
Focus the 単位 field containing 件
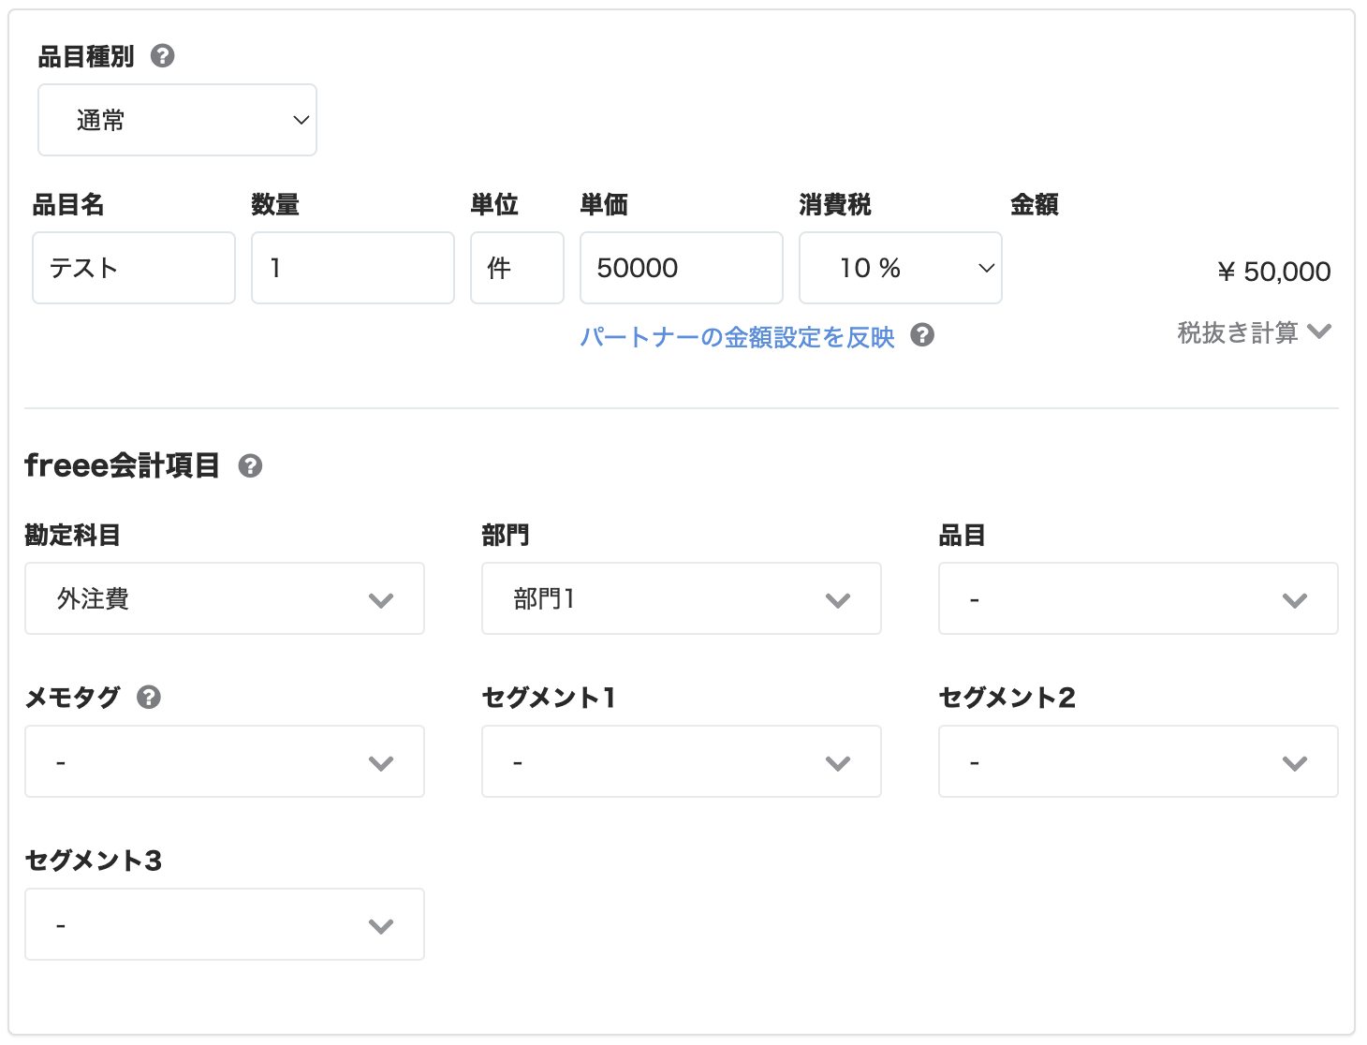(x=517, y=268)
